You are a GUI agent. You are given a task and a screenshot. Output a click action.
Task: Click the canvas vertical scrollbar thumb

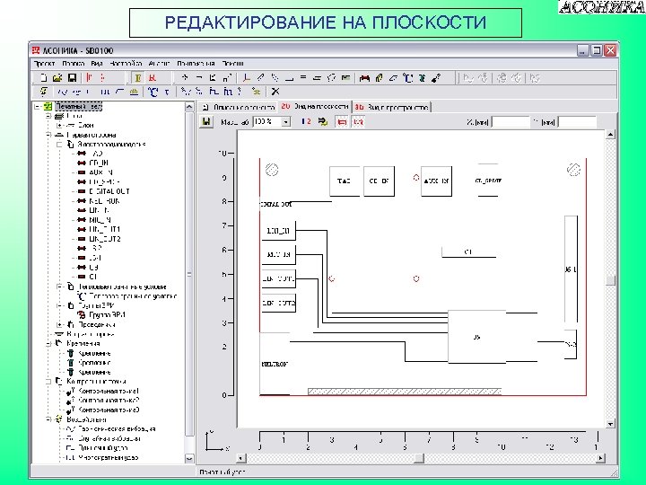pos(611,280)
